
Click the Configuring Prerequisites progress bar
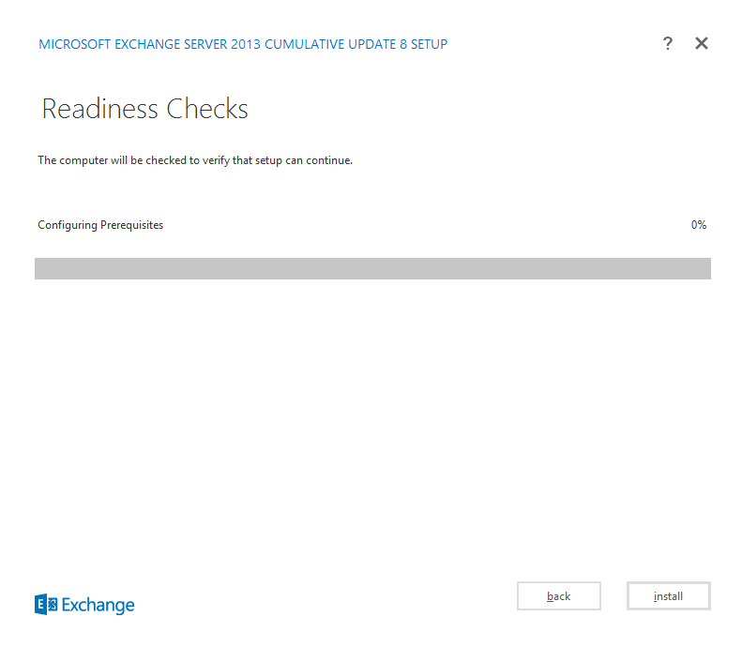[372, 268]
